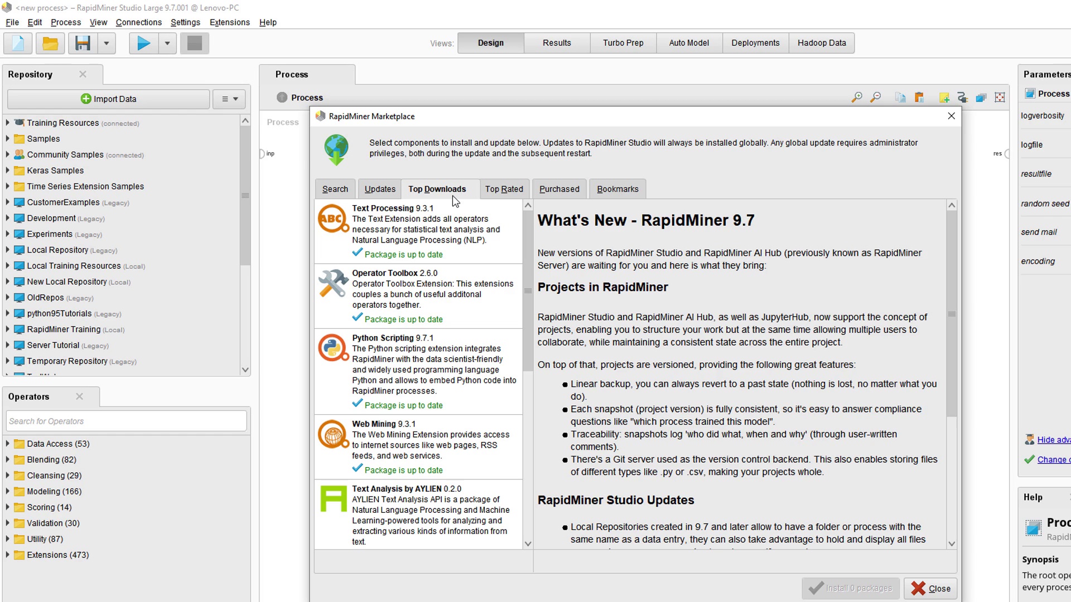Screen dimensions: 1071x602
Task: Click the auto-wire connections plug icon
Action: tap(962, 98)
